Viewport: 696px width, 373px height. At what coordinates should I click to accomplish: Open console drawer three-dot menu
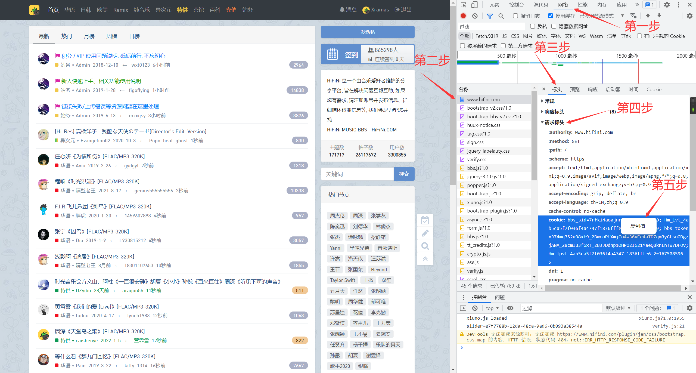coord(463,297)
